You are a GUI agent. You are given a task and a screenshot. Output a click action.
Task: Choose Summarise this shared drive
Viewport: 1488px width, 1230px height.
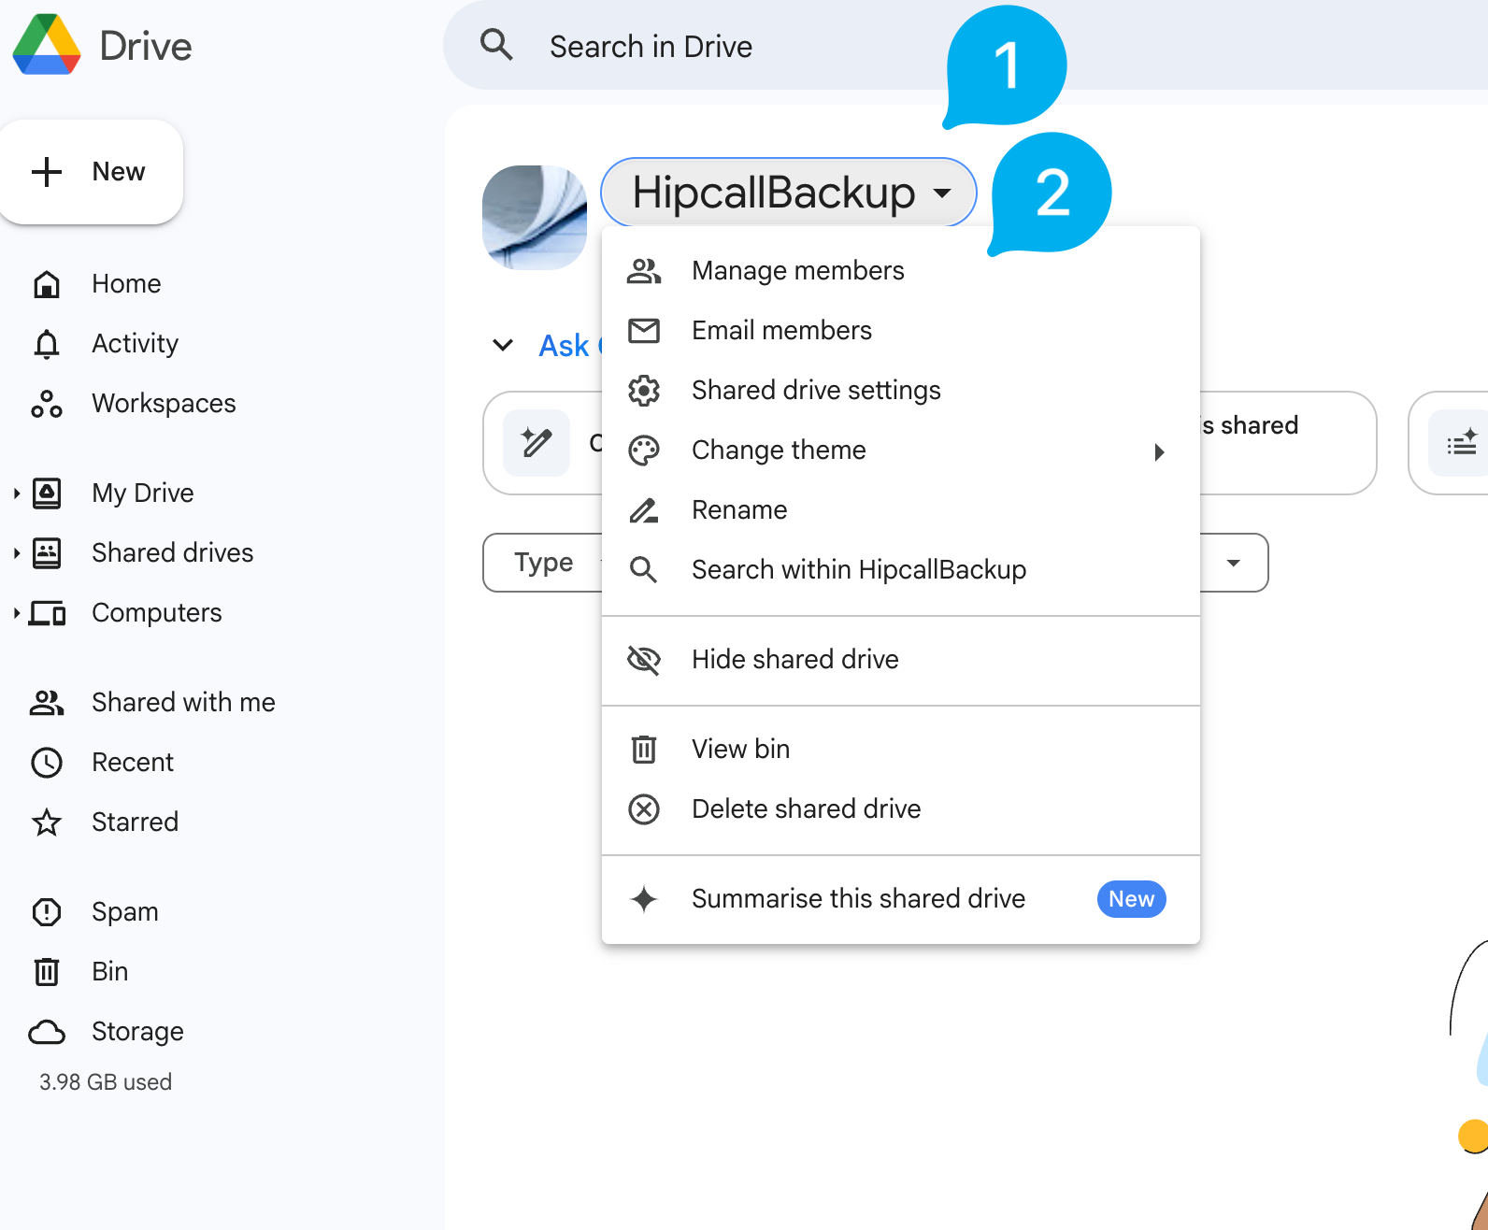901,899
